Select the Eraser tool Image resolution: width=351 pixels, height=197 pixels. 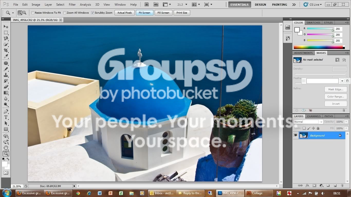point(6,87)
